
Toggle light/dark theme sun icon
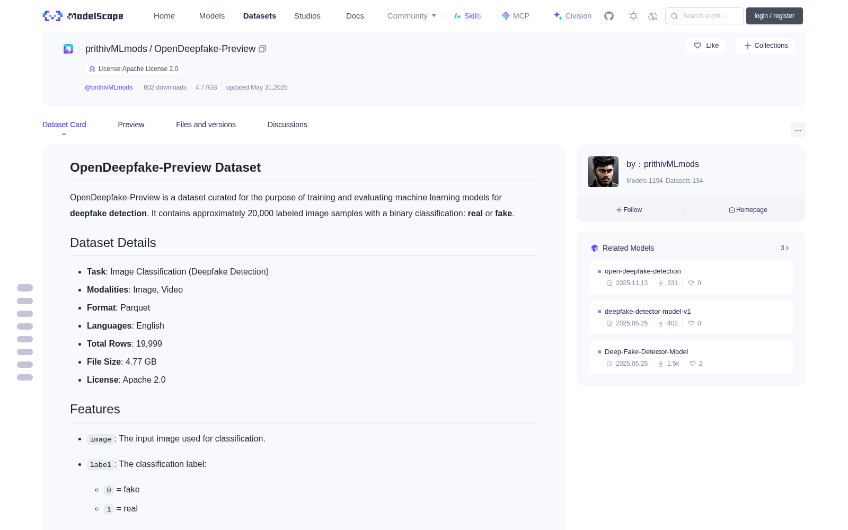633,16
